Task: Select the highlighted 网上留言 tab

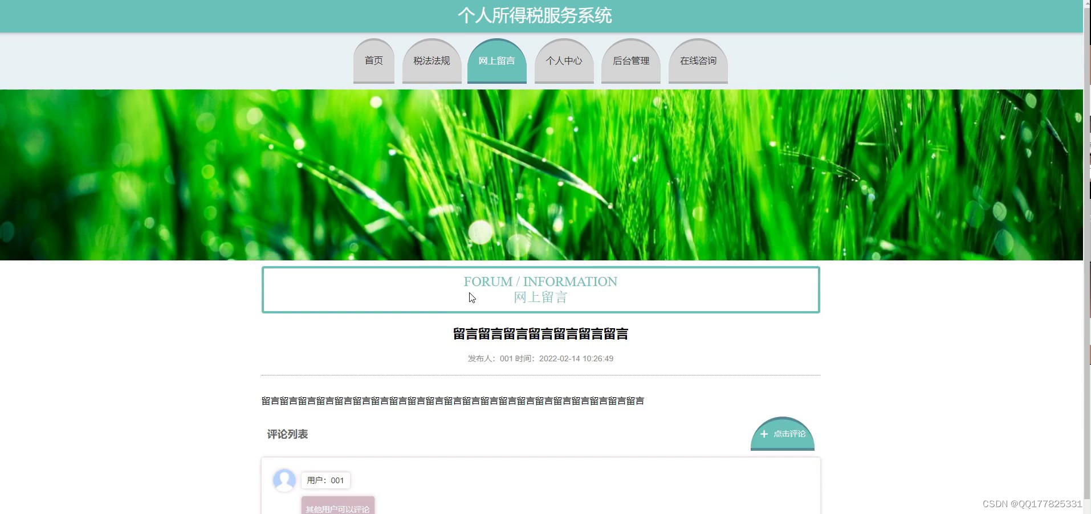Action: [497, 60]
